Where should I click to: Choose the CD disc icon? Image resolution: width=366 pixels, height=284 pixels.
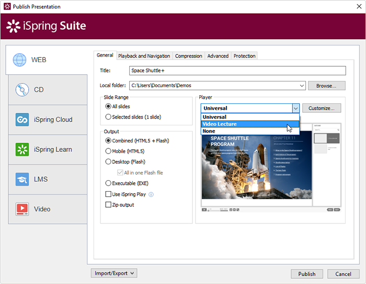[x=22, y=90]
